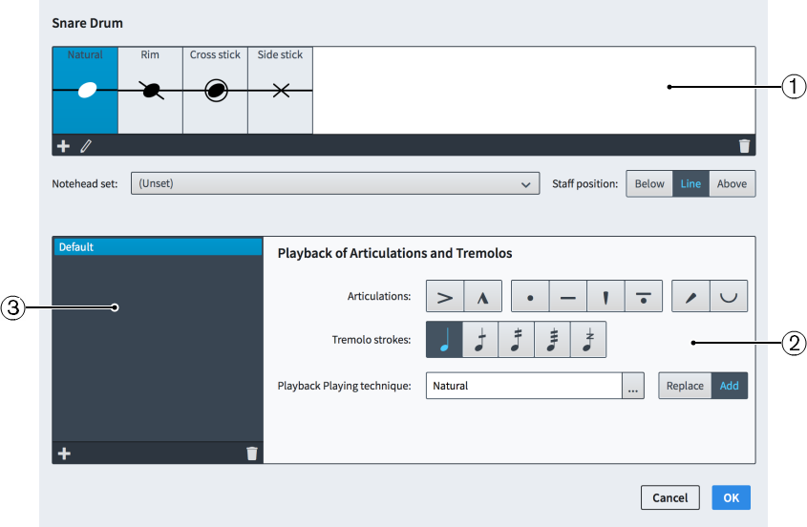
Task: Toggle the tenuto articulation
Action: click(x=567, y=296)
